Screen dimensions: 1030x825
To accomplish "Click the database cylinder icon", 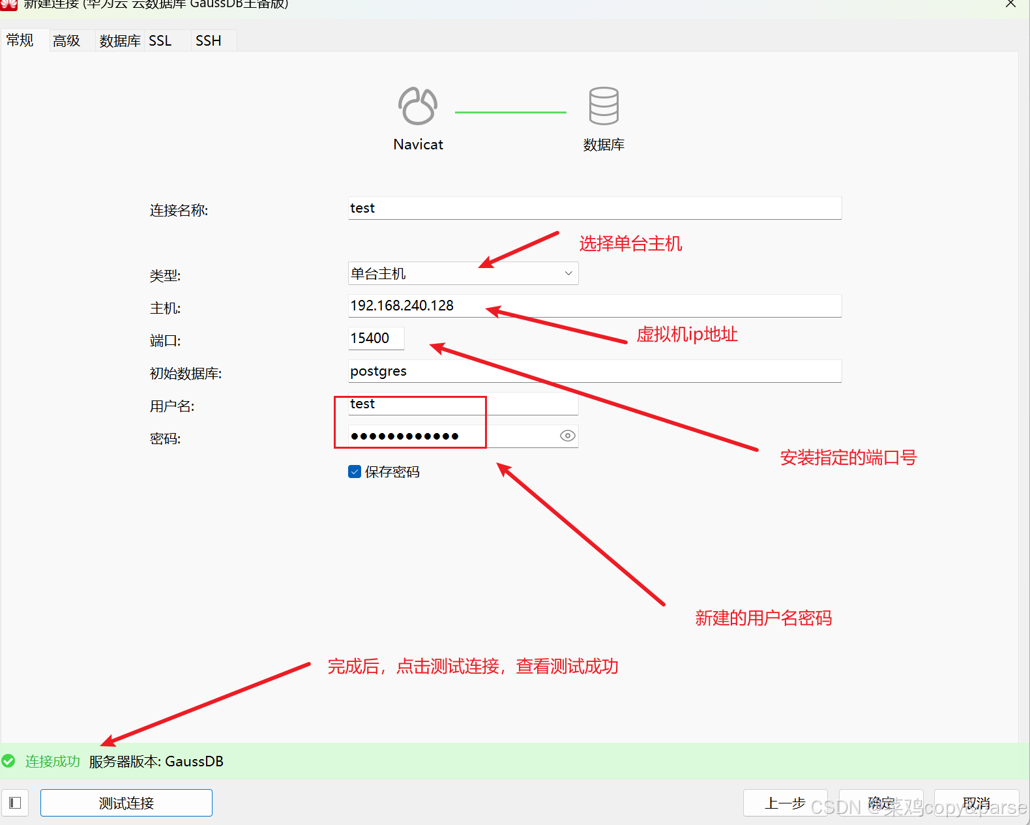I will pyautogui.click(x=604, y=106).
